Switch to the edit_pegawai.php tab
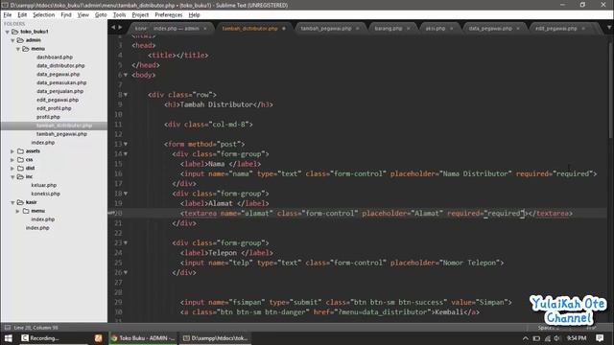The width and height of the screenshot is (614, 345). click(555, 28)
